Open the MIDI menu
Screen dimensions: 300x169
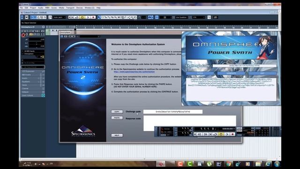(47, 8)
